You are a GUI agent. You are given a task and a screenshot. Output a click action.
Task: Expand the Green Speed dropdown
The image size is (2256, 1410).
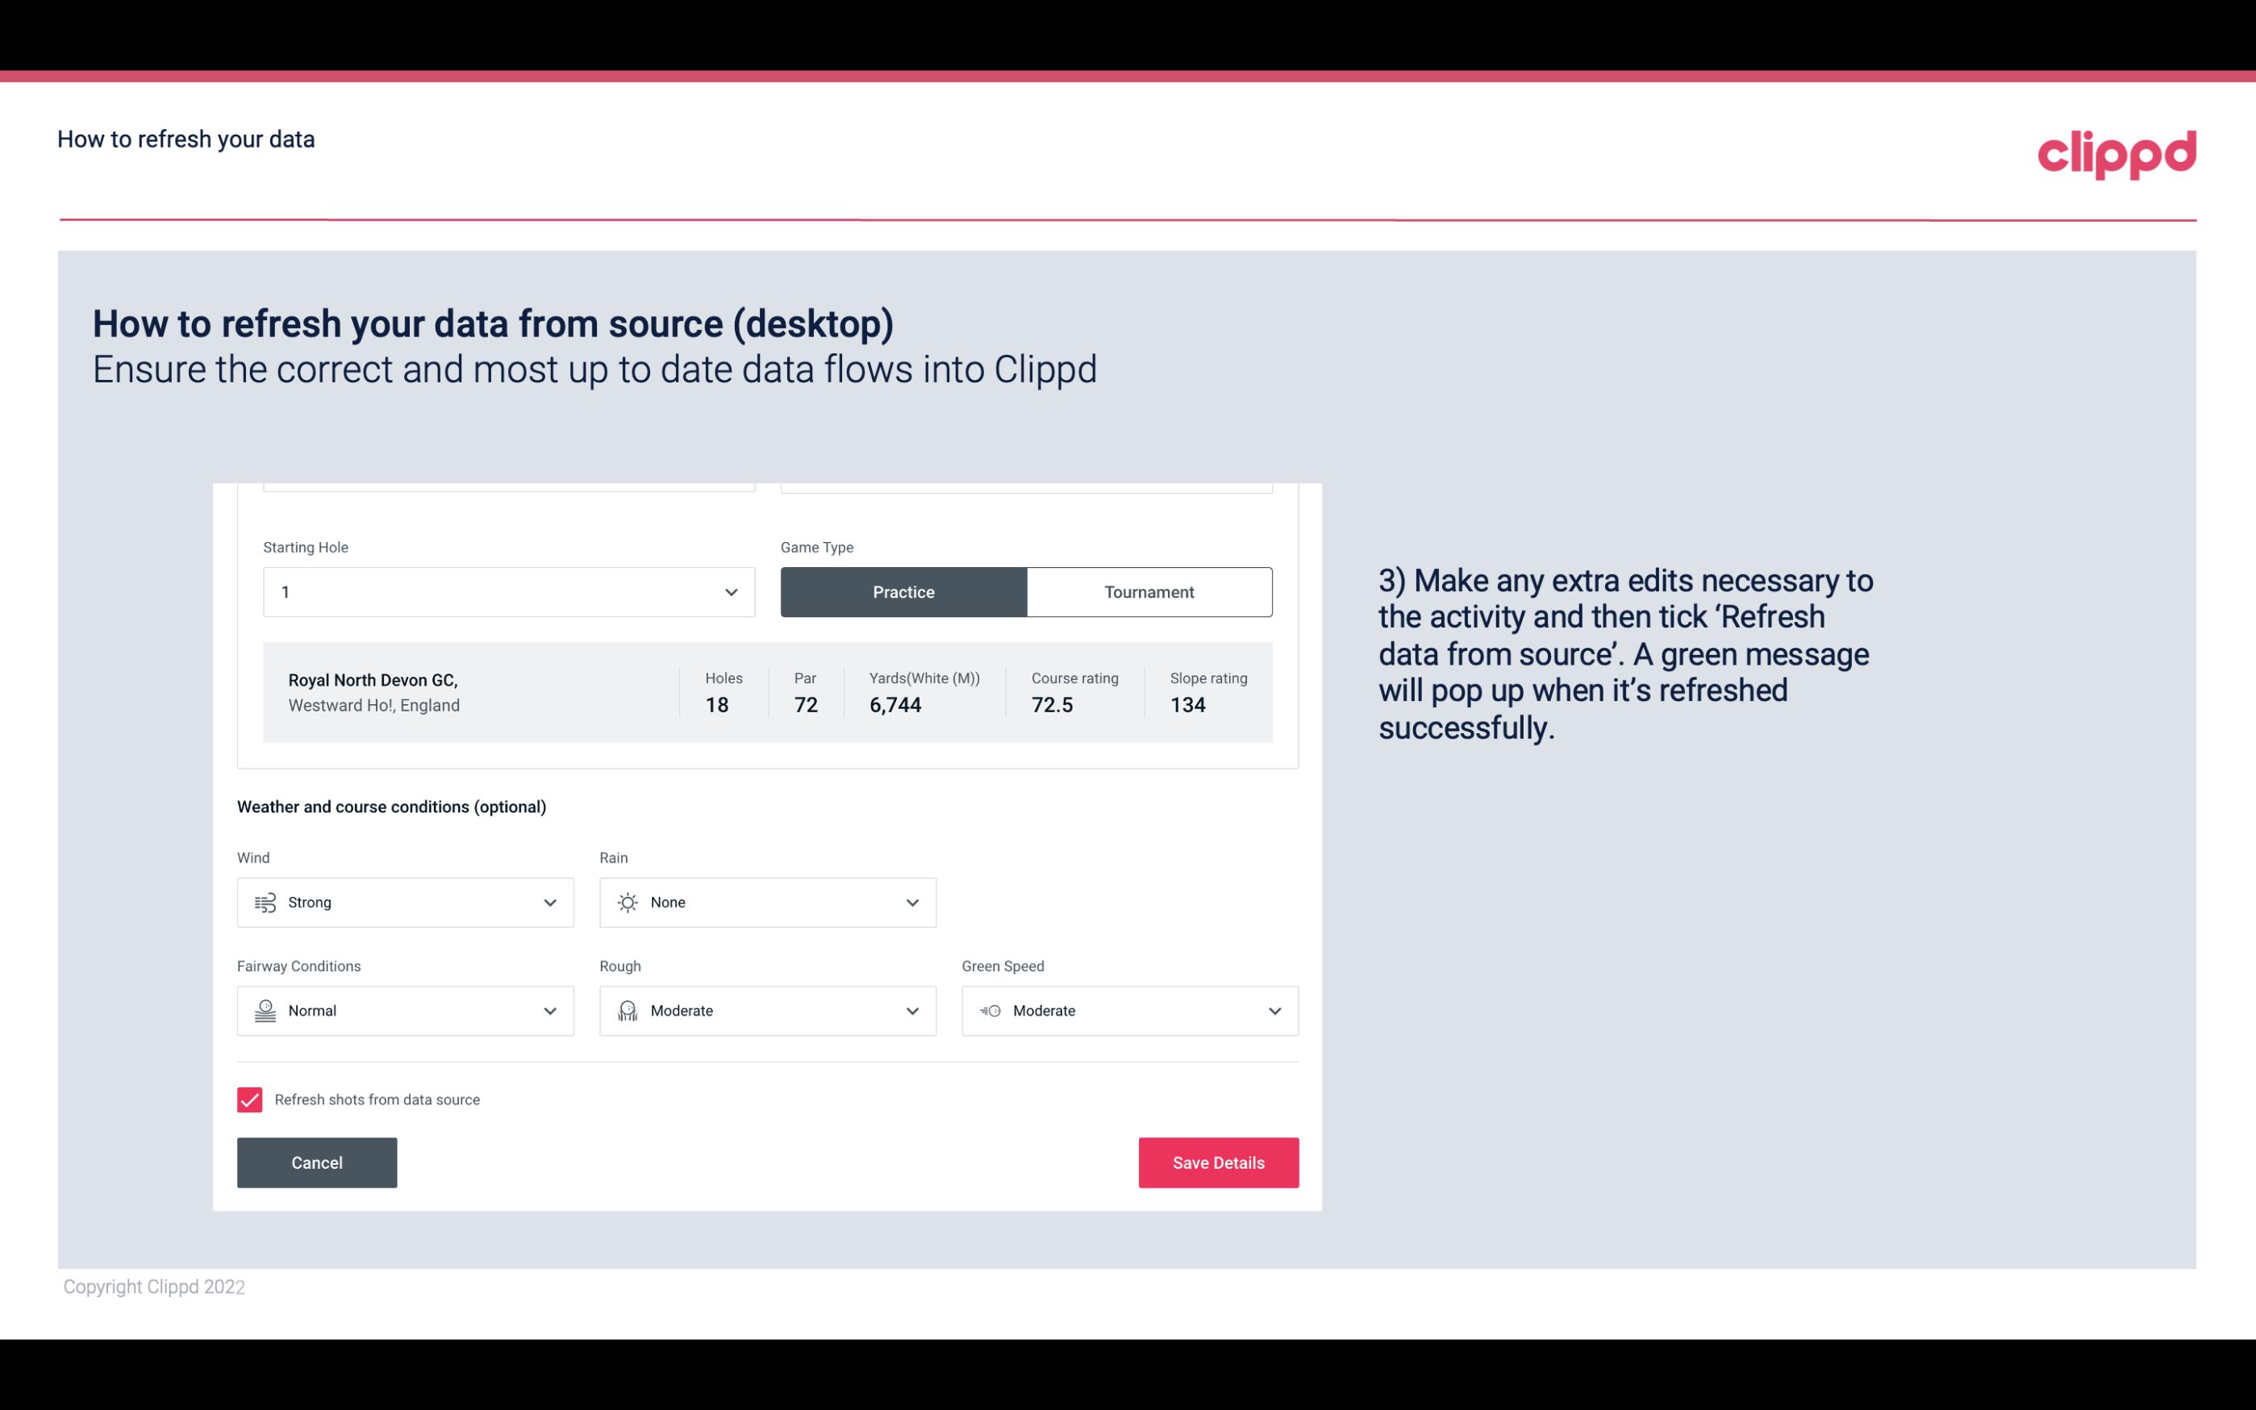click(1274, 1011)
